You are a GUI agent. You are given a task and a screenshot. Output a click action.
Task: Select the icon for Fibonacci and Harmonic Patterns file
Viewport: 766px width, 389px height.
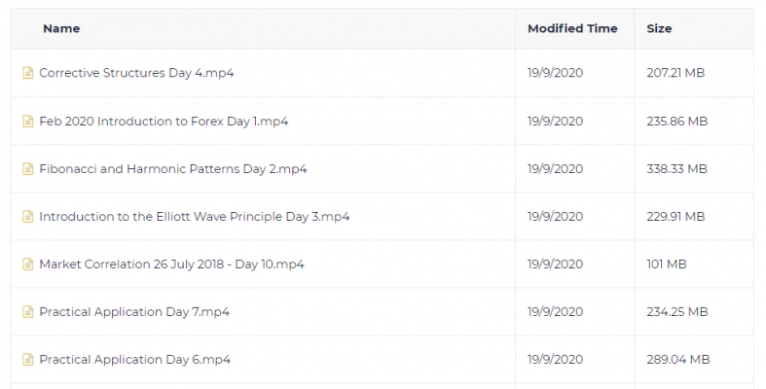click(x=28, y=169)
